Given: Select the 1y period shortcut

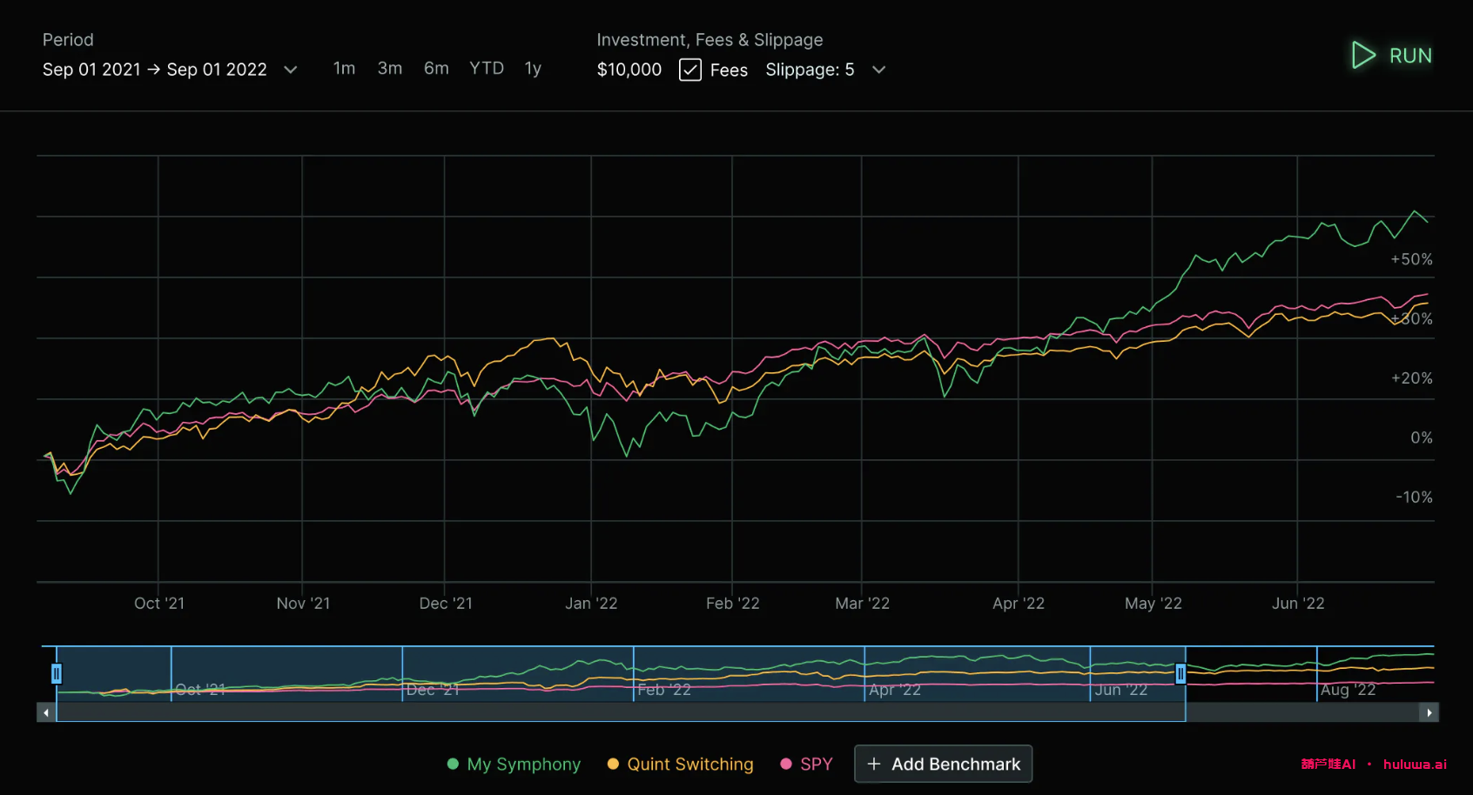Looking at the screenshot, I should tap(533, 68).
